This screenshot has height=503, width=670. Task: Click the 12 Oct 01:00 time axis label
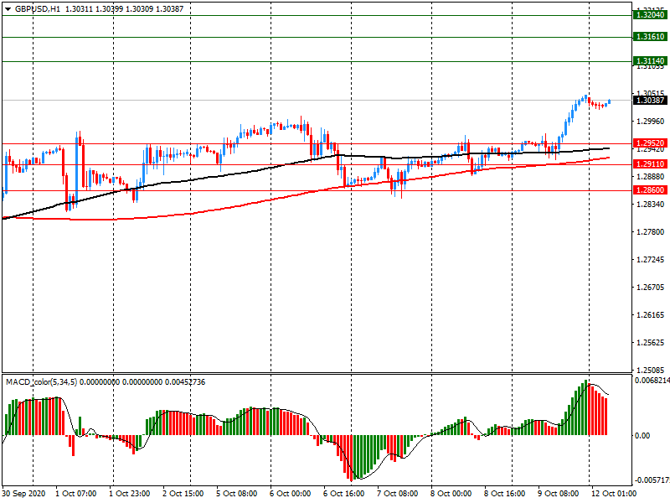614,494
